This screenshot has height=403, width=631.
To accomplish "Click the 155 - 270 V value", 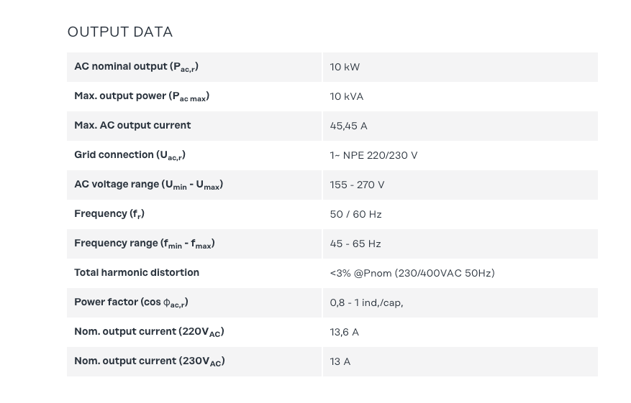I will click(357, 185).
